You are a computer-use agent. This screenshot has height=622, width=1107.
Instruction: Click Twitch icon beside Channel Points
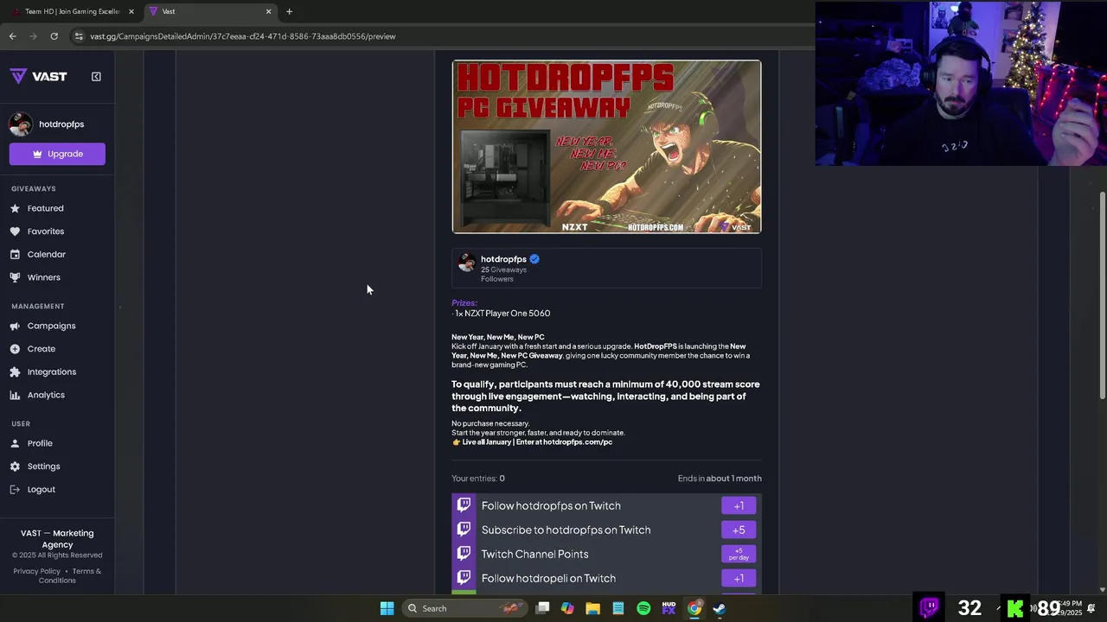click(464, 553)
